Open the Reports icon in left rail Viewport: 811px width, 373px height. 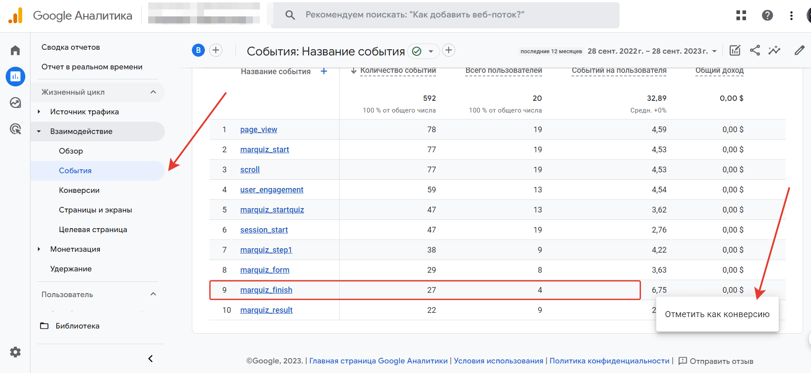[15, 77]
